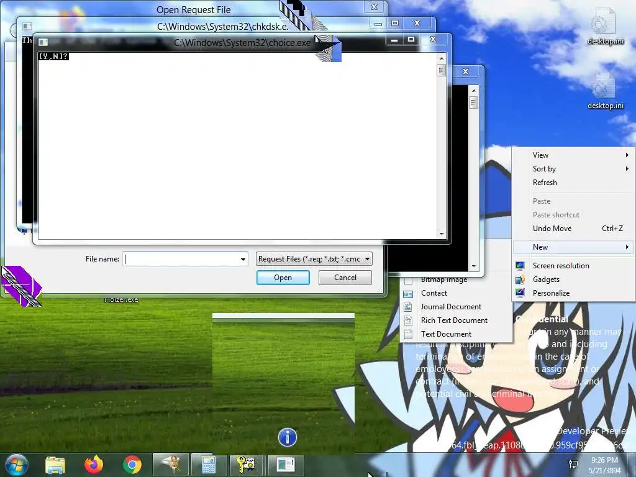
Task: Click the chkdsk.exe window title bar icon
Action: [x=27, y=26]
